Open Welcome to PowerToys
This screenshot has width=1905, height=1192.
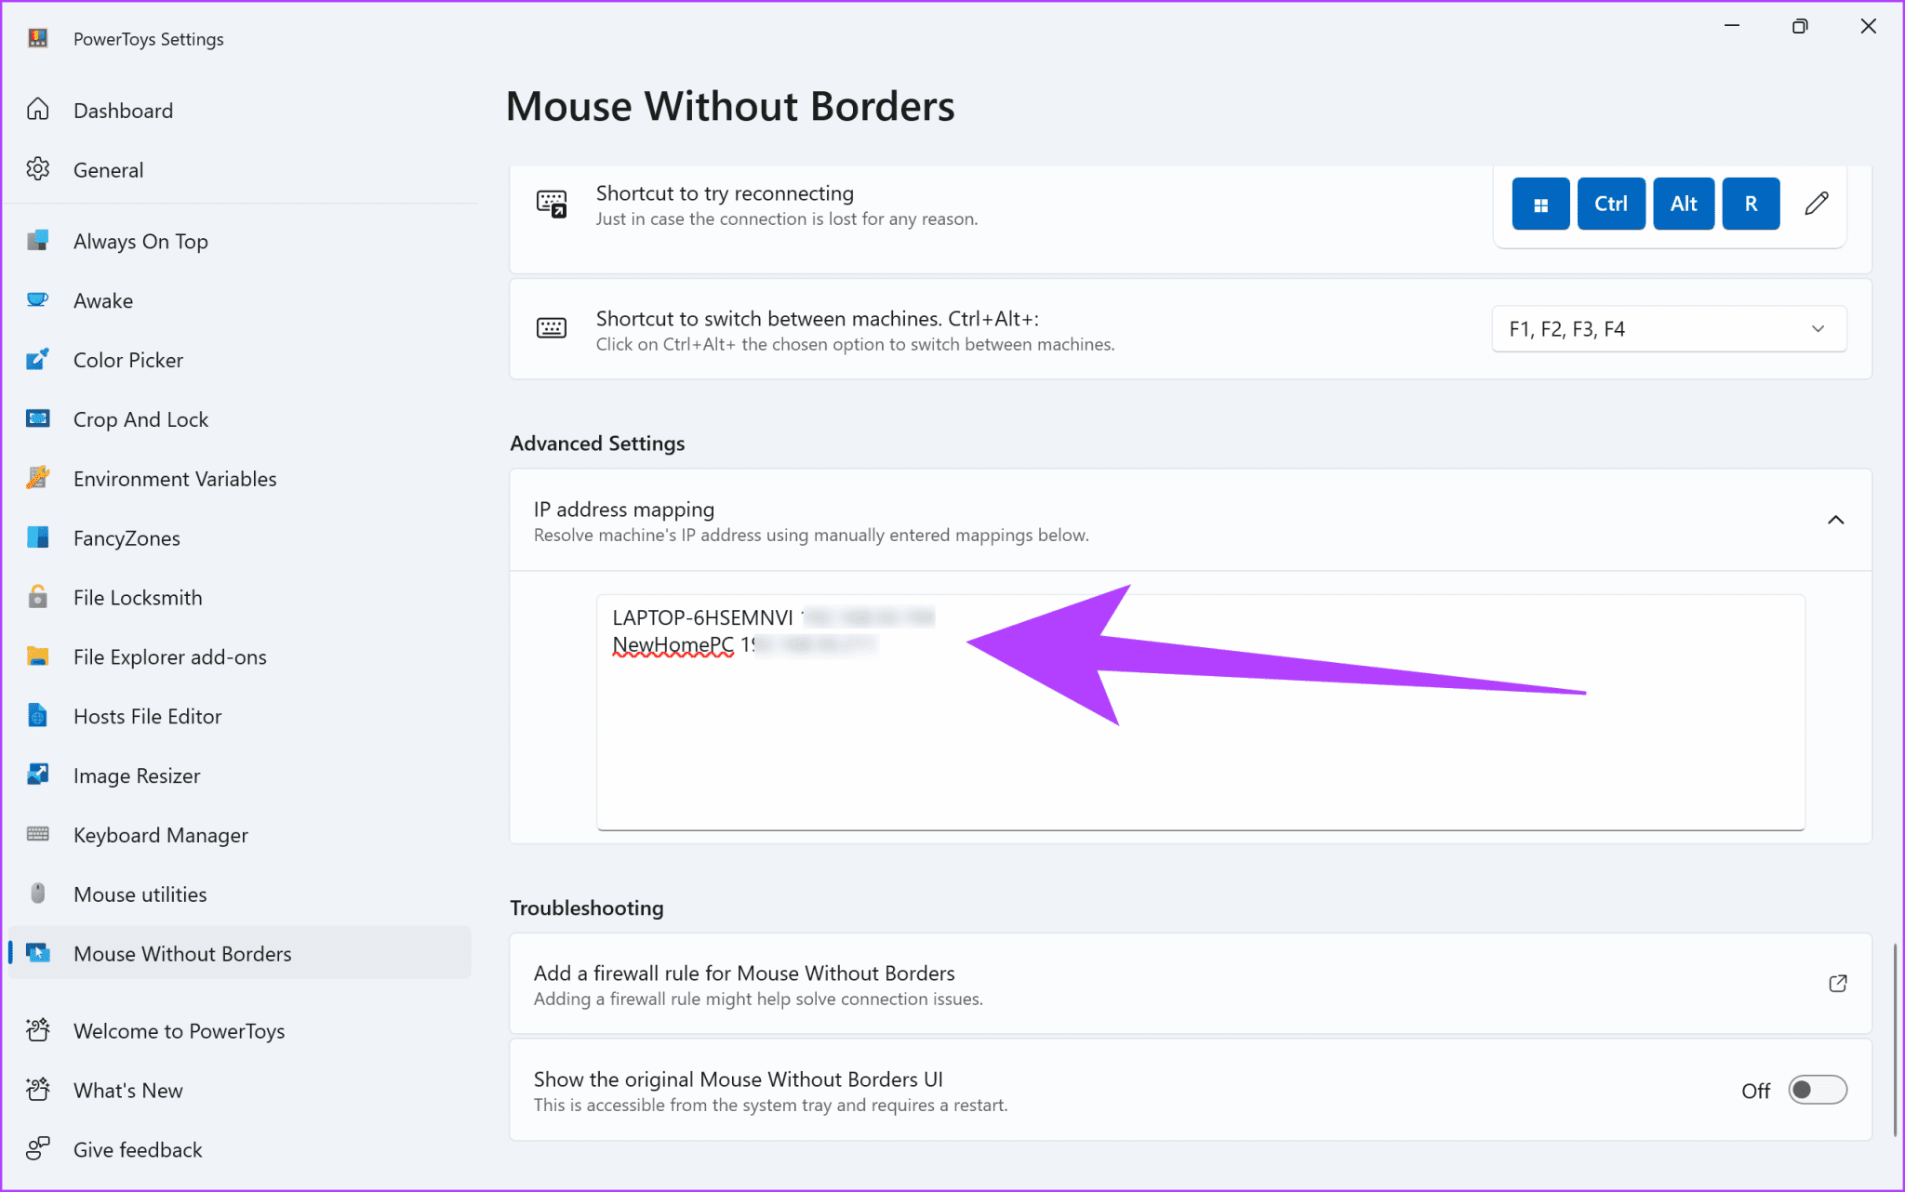point(179,1030)
